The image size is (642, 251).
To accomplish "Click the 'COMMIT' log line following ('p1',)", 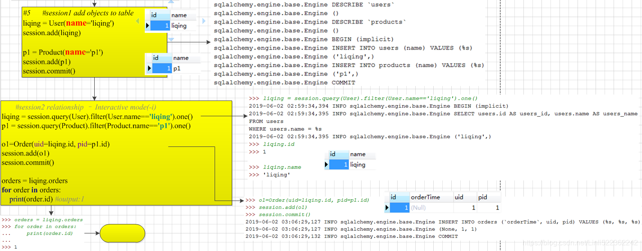I will tap(284, 82).
